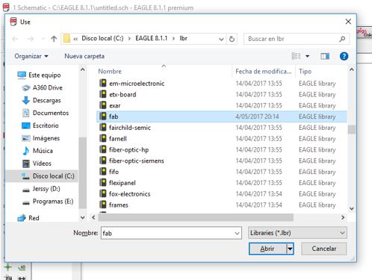The image size is (372, 280).
Task: Click horizontal scrollbar right arrow
Action: click(x=343, y=217)
